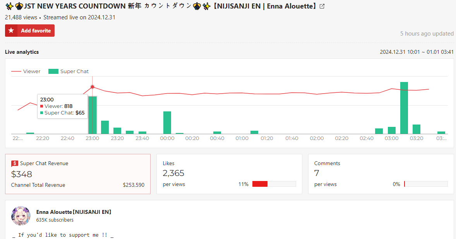The image size is (456, 239).
Task: Click the 22:20 time axis label
Action: (x=43, y=138)
